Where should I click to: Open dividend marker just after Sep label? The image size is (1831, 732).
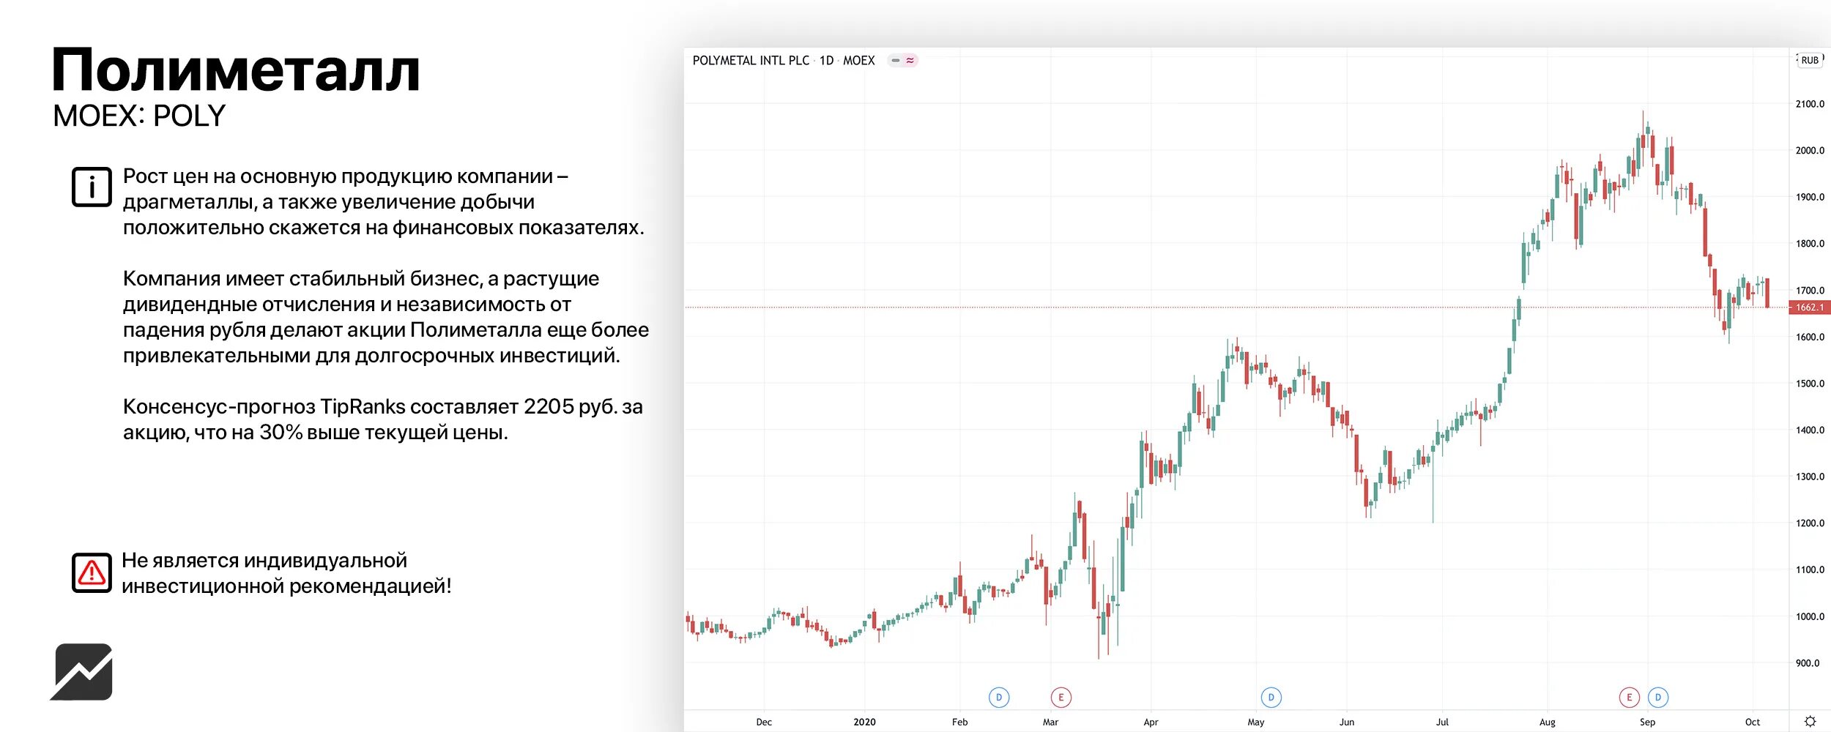pos(1658,698)
